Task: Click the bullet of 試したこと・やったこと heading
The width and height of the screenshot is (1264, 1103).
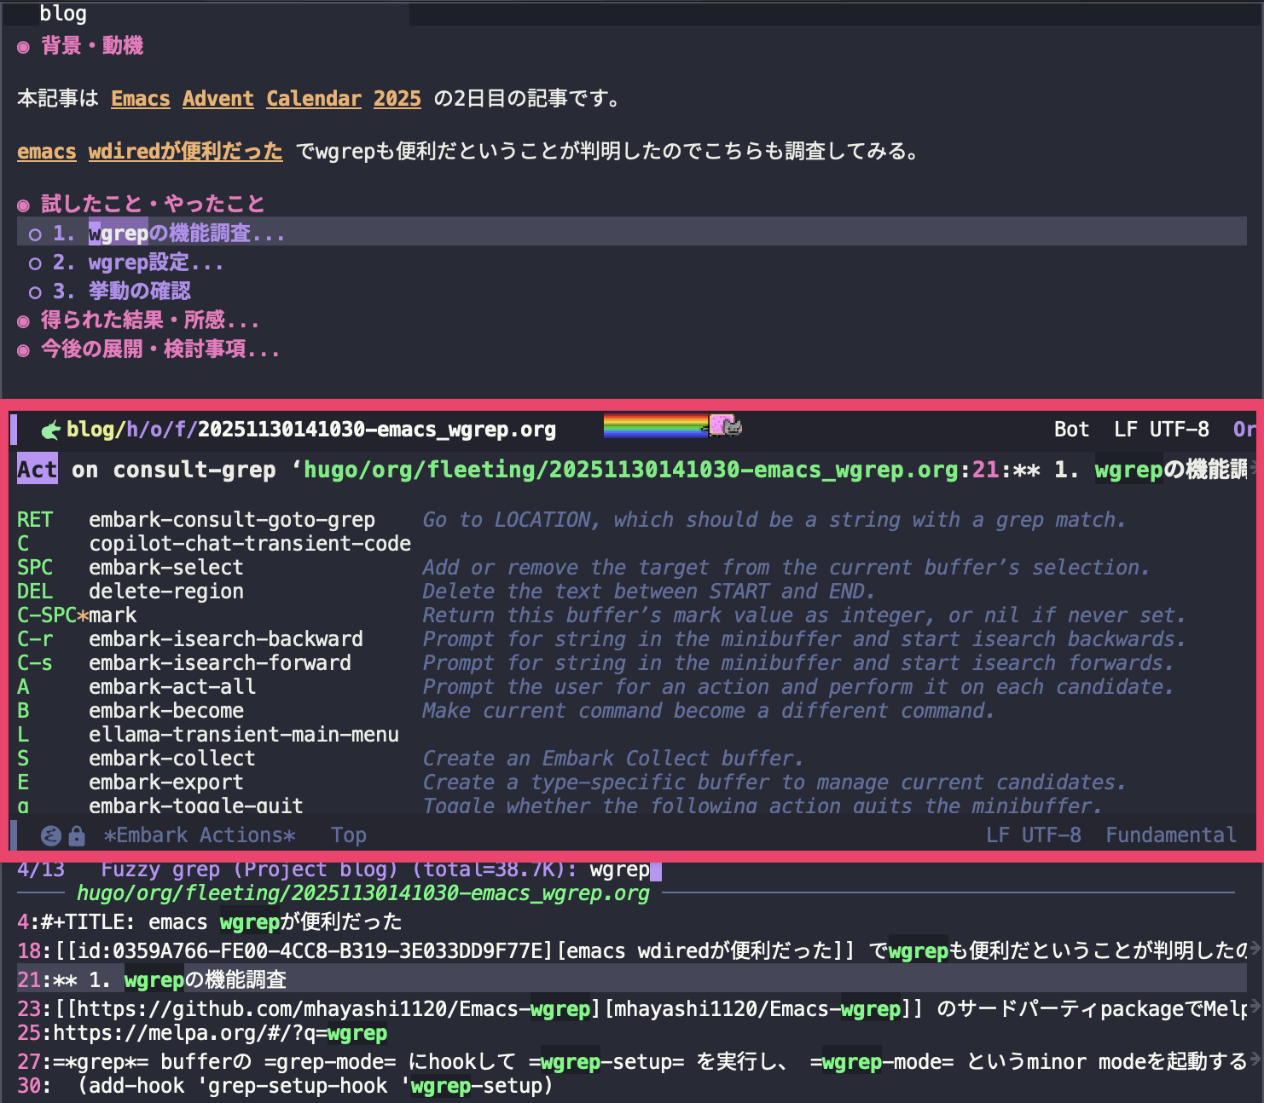Action: point(24,205)
